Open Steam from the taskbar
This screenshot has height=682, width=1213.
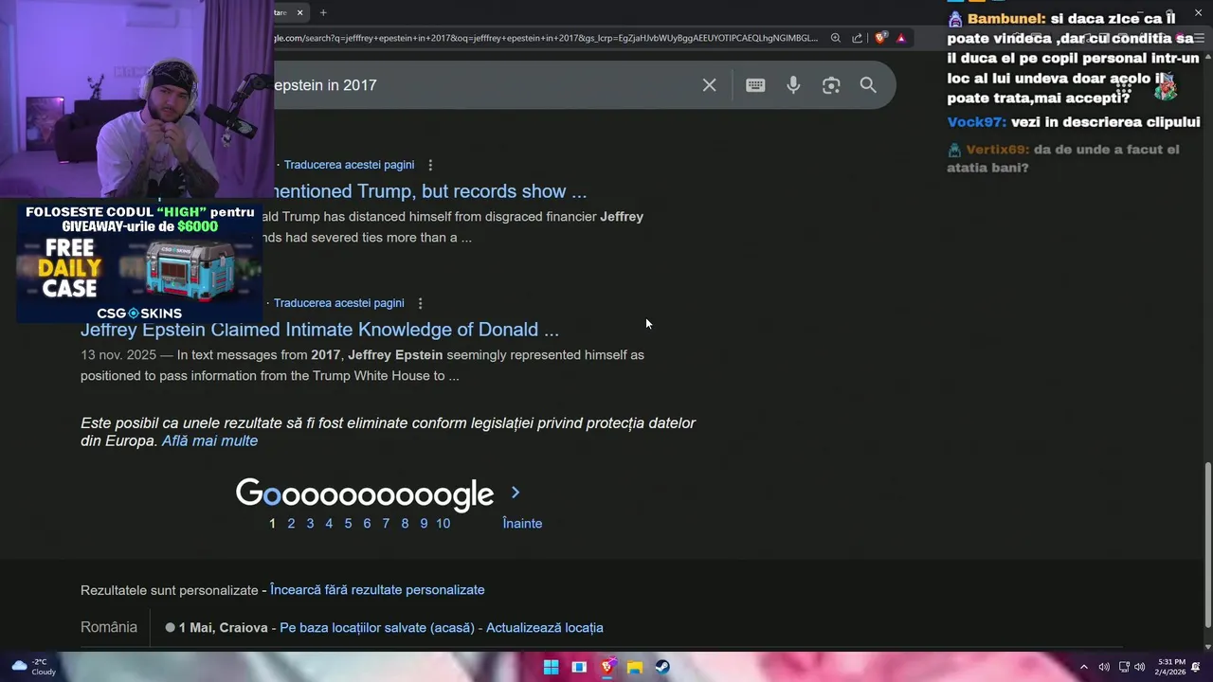[662, 667]
